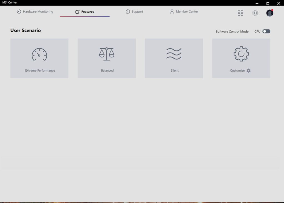Open settings via top gear icon

click(x=255, y=13)
